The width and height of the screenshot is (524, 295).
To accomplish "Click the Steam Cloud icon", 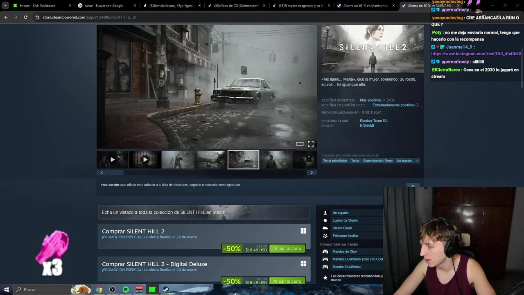I will pyautogui.click(x=325, y=228).
